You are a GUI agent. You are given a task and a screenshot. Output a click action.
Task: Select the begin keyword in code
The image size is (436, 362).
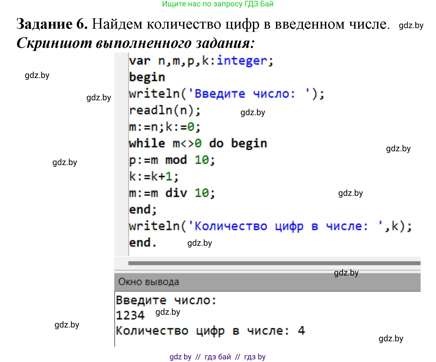[146, 77]
